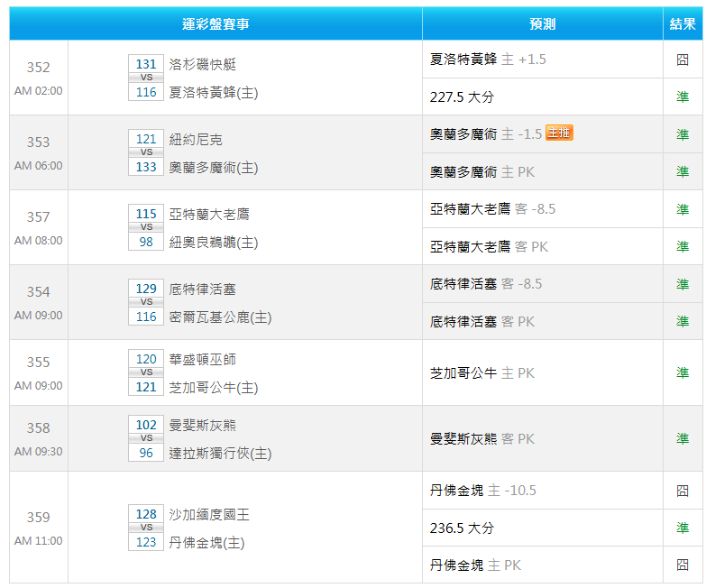Select the 運彩盤賽事 column header
This screenshot has width=706, height=588.
pyautogui.click(x=215, y=24)
